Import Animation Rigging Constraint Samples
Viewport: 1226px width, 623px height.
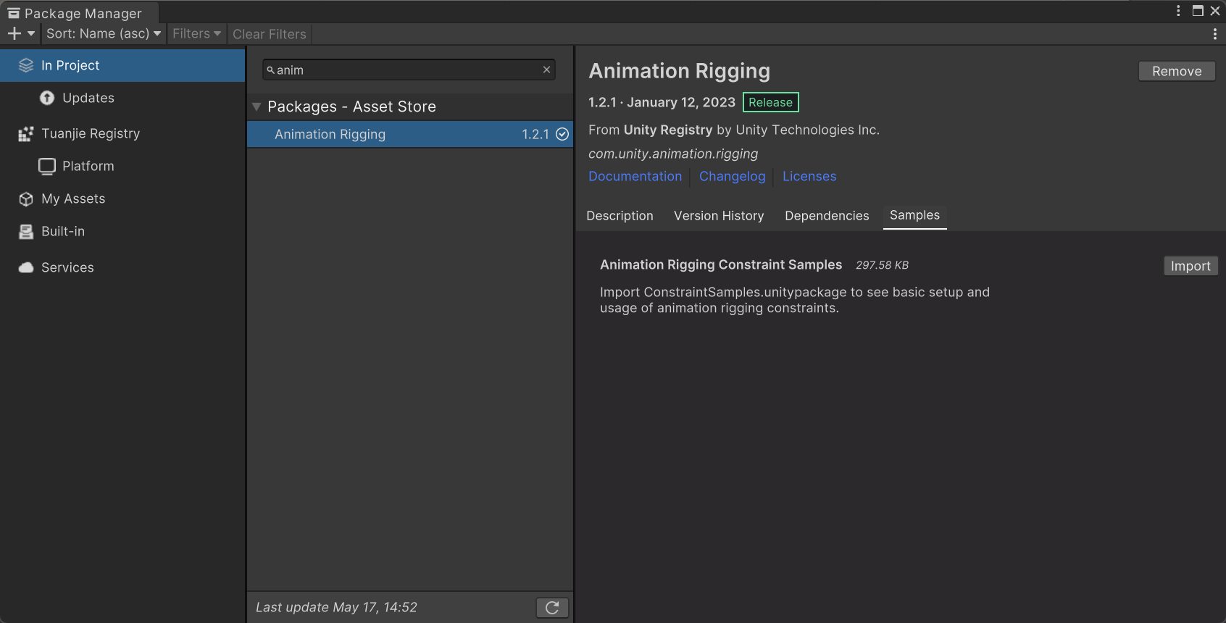pos(1190,266)
